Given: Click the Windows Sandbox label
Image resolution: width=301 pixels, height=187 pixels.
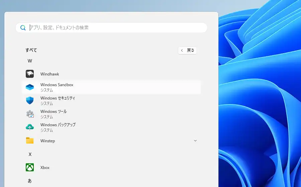Looking at the screenshot, I should point(57,85).
